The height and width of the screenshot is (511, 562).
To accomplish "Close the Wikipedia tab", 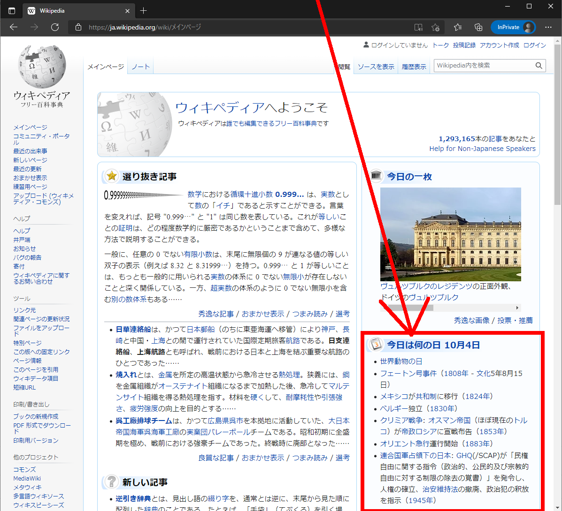I will point(127,11).
